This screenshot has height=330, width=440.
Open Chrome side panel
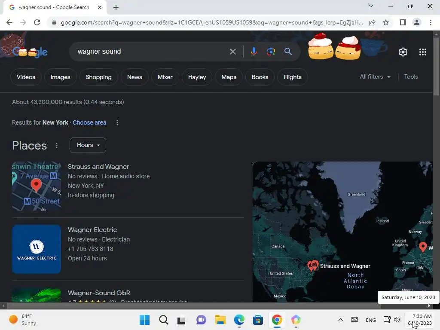pyautogui.click(x=403, y=22)
